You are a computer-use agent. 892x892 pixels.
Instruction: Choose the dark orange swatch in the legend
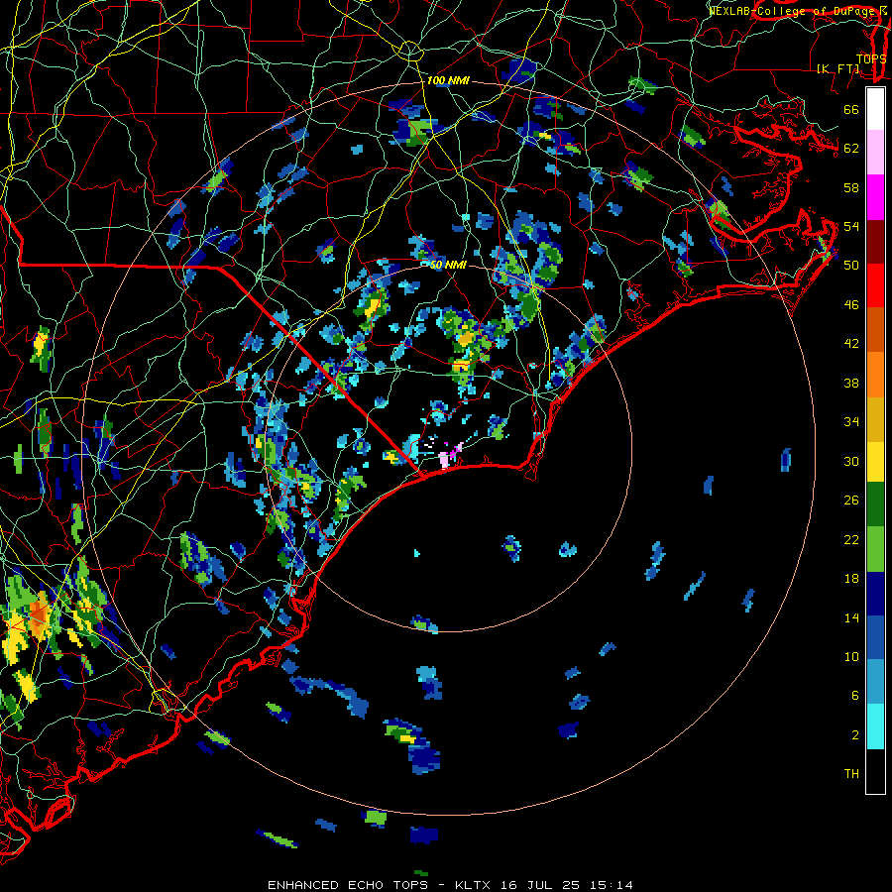[x=875, y=330]
